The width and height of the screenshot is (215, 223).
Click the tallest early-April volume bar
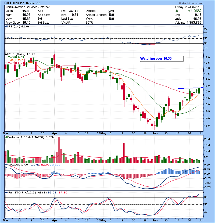click(59, 150)
